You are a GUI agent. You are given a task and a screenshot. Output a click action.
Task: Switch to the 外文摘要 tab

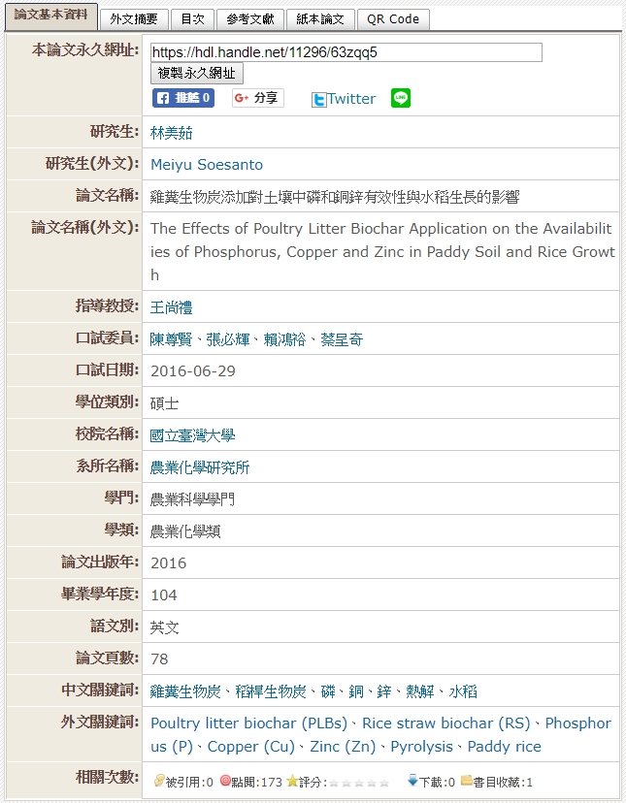(134, 19)
